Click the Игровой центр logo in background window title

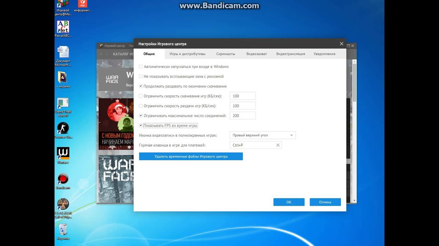[101, 45]
